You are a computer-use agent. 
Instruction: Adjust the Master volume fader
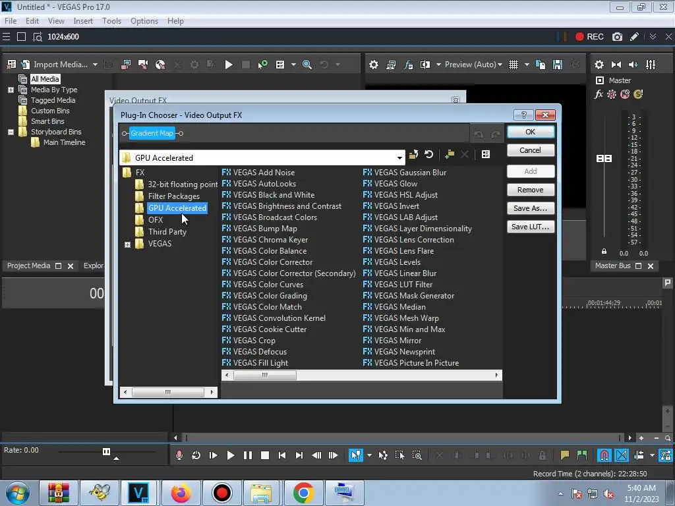coord(604,159)
